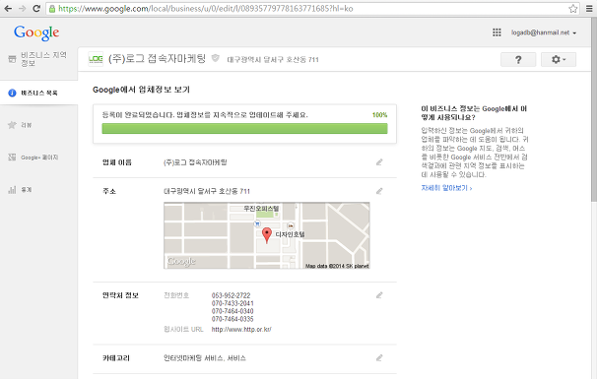Open 비즈니스 지역 정보 sidebar heading
The width and height of the screenshot is (597, 380).
(43, 59)
